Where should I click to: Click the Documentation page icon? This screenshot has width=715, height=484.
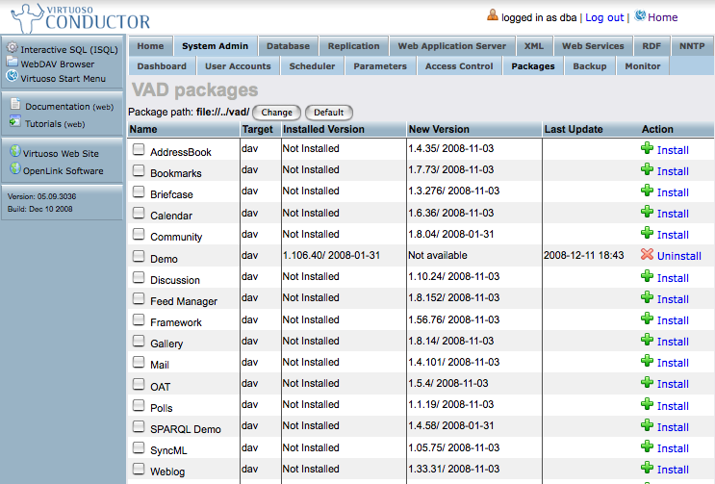(x=15, y=104)
